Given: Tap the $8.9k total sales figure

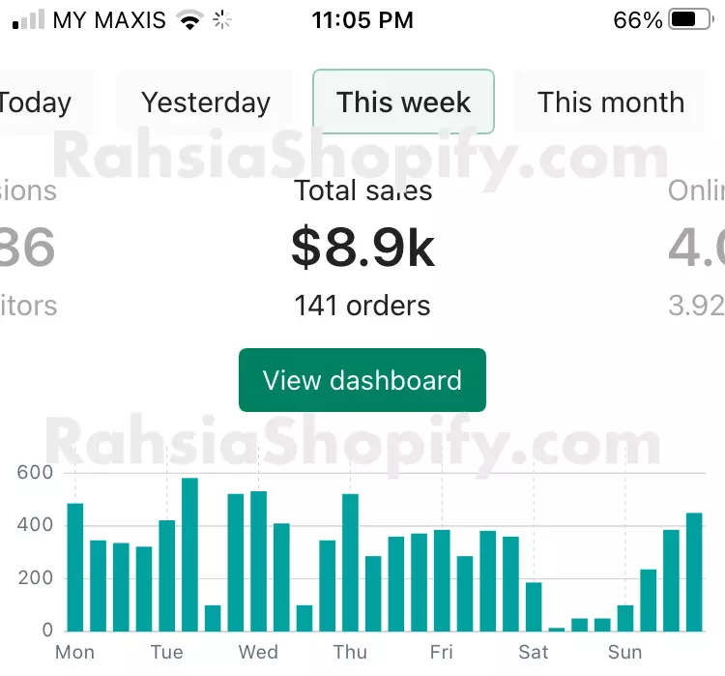Looking at the screenshot, I should coord(362,248).
